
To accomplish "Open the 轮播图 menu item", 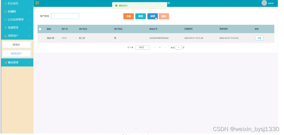I will [x=17, y=12].
